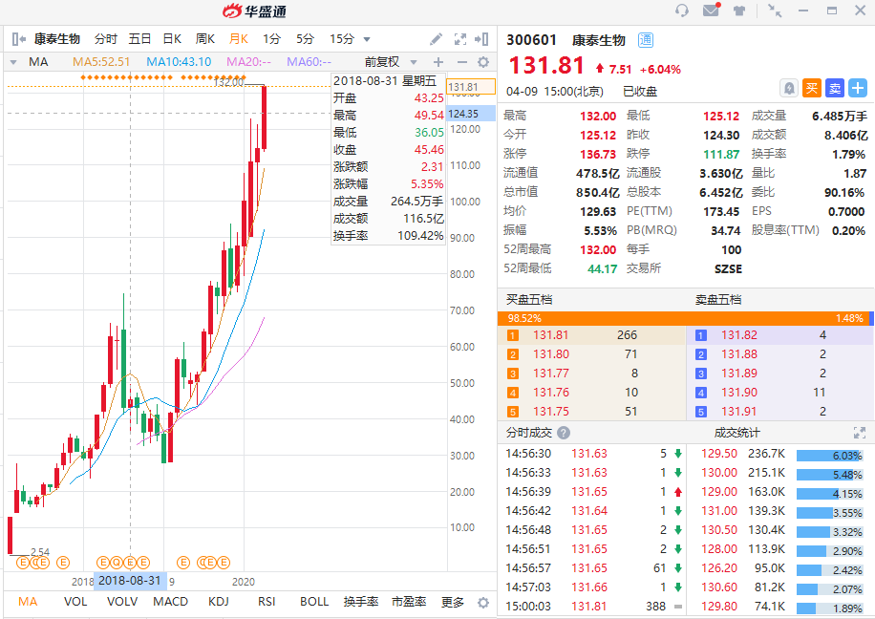The height and width of the screenshot is (619, 875).
Task: Select the KDJ indicator tab
Action: tap(218, 602)
